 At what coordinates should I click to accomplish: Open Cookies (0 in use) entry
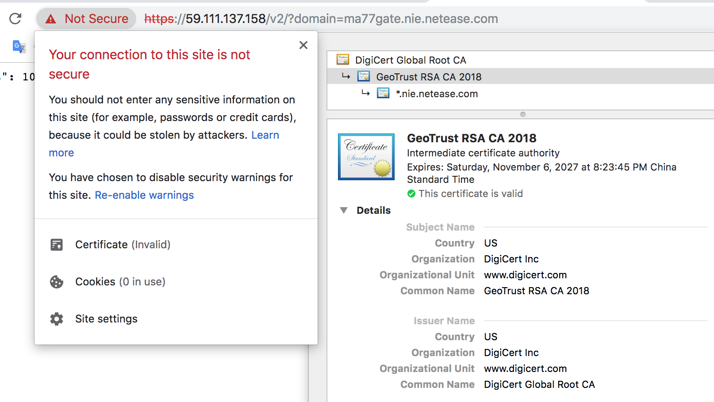click(120, 282)
